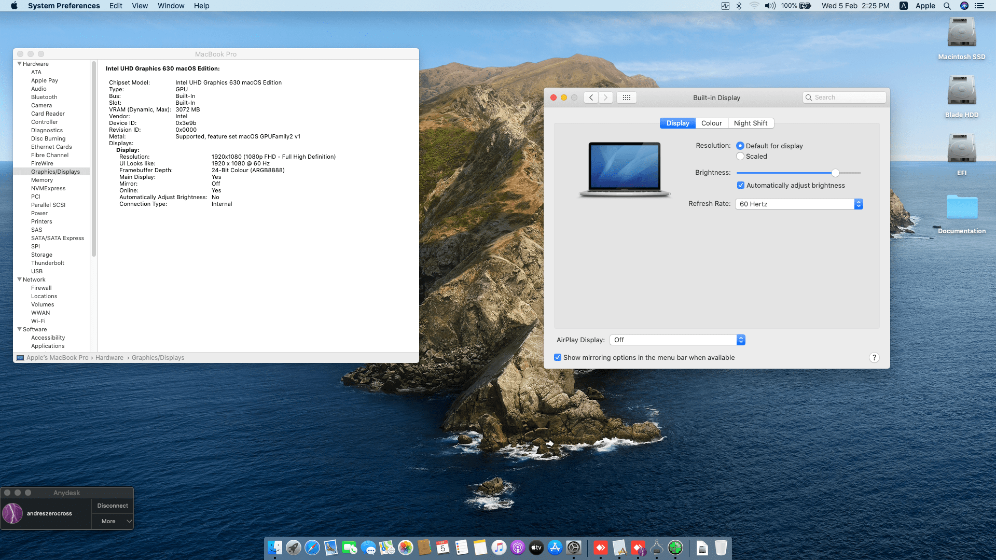Switch to the Night Shift tab

pos(750,123)
